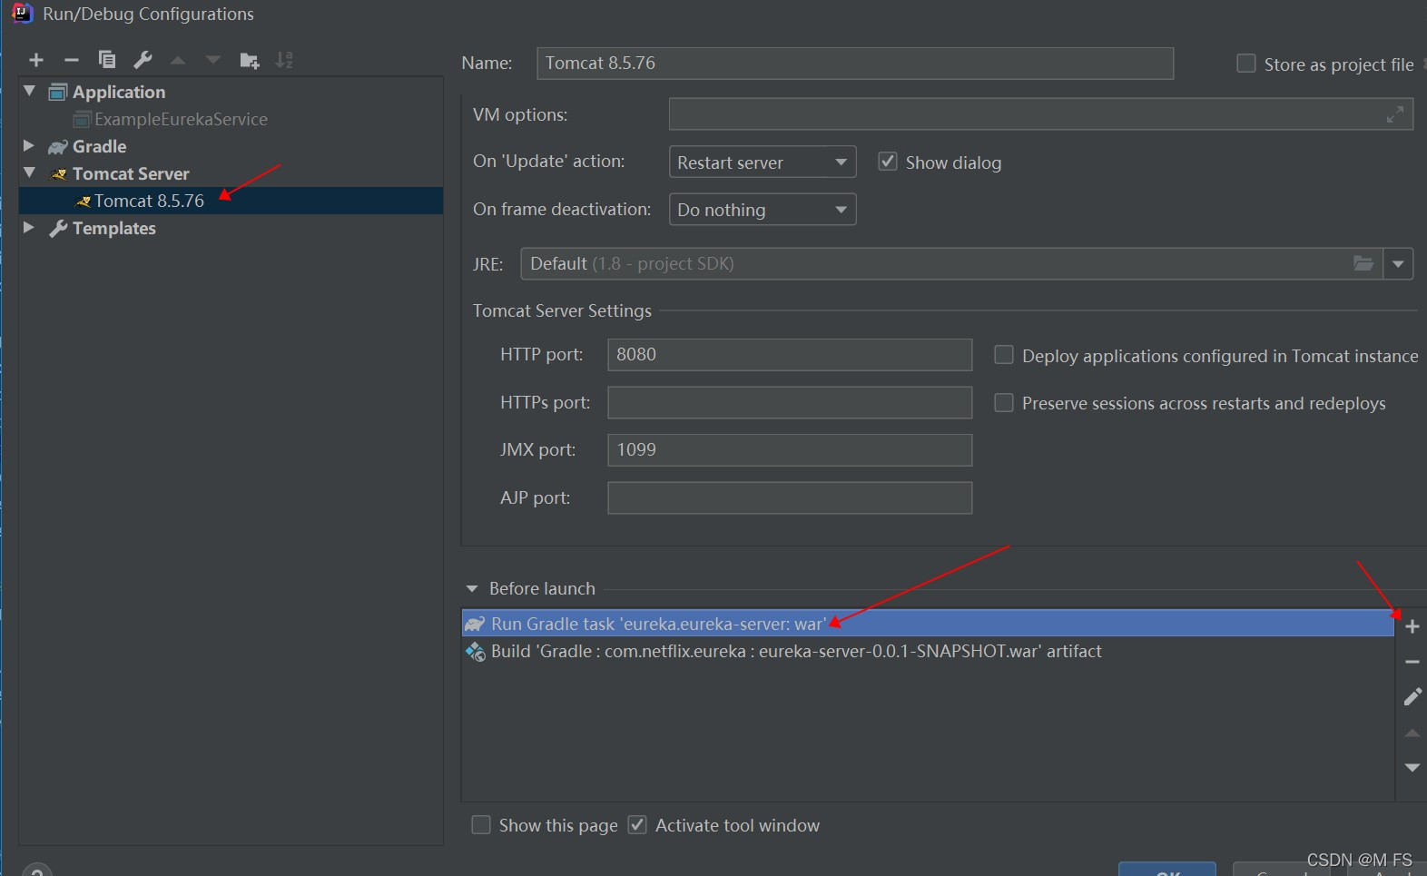Expand the Templates tree node
The image size is (1427, 876).
coord(28,227)
